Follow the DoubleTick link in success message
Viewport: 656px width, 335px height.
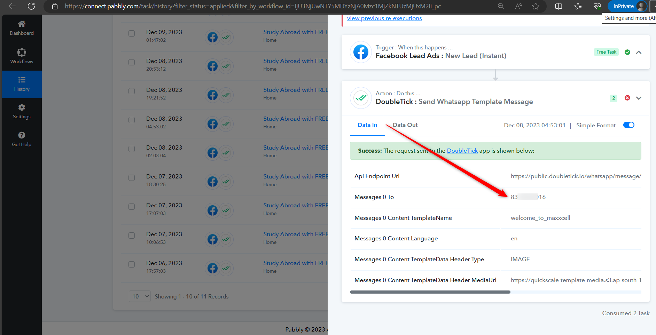(462, 151)
